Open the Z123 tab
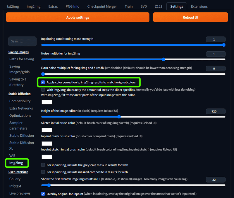 coord(159,6)
